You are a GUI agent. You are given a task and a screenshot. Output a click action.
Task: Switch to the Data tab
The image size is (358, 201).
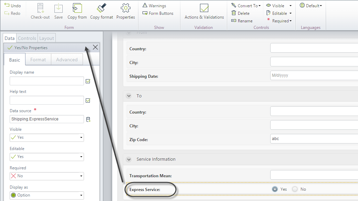10,38
